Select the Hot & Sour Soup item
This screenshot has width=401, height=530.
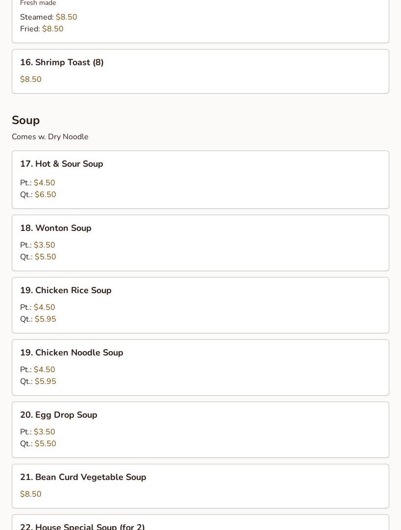tap(61, 164)
